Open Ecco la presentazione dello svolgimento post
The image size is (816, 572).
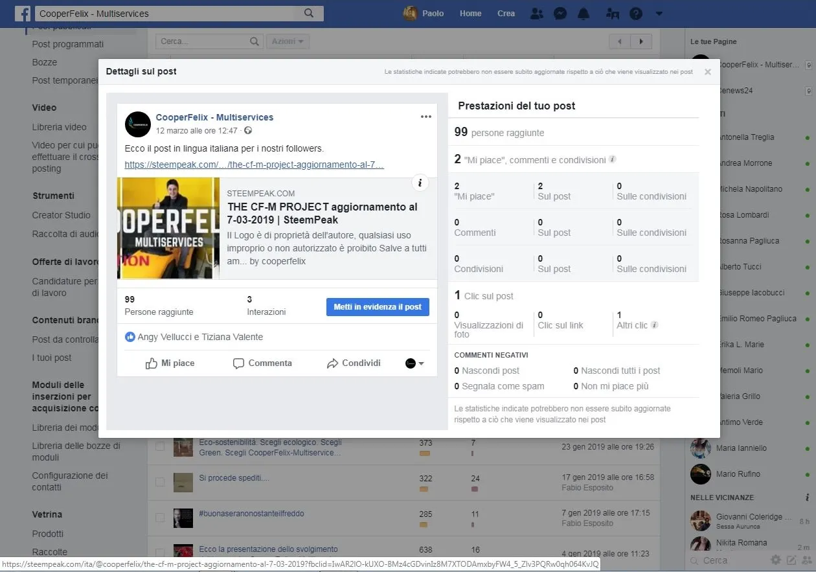(268, 549)
